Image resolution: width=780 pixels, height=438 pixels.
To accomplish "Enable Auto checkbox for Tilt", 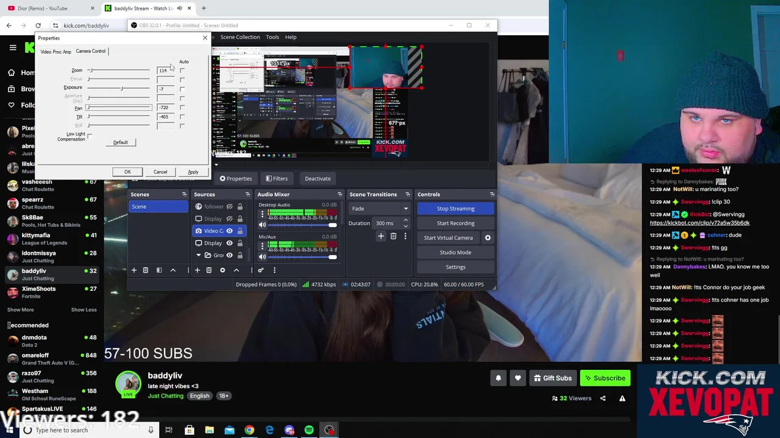I will point(182,117).
